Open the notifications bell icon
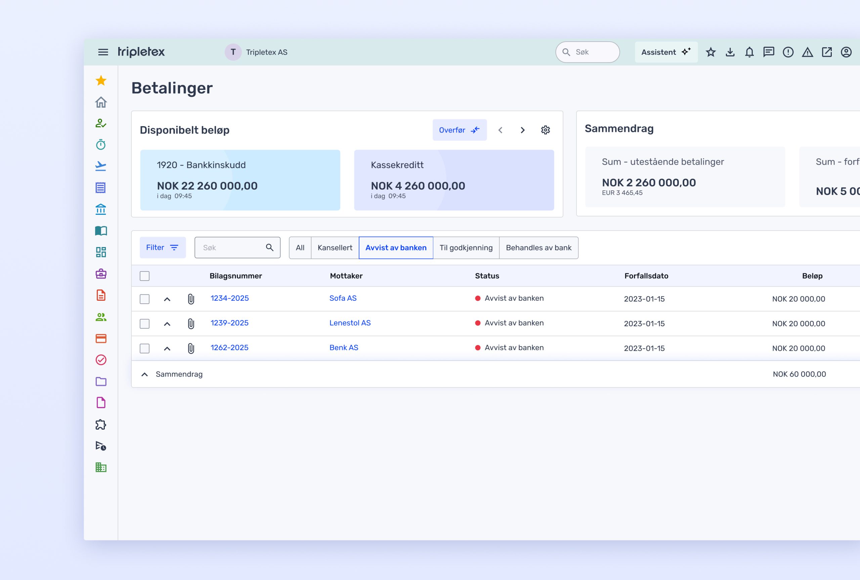 point(749,52)
